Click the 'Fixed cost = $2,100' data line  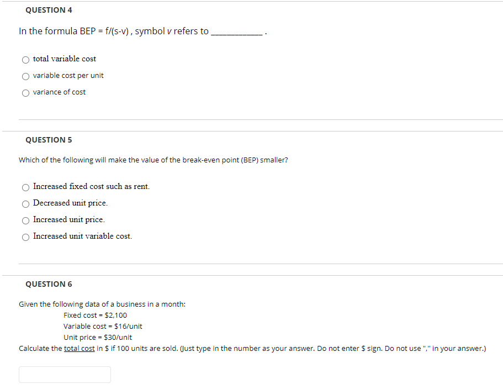95,315
